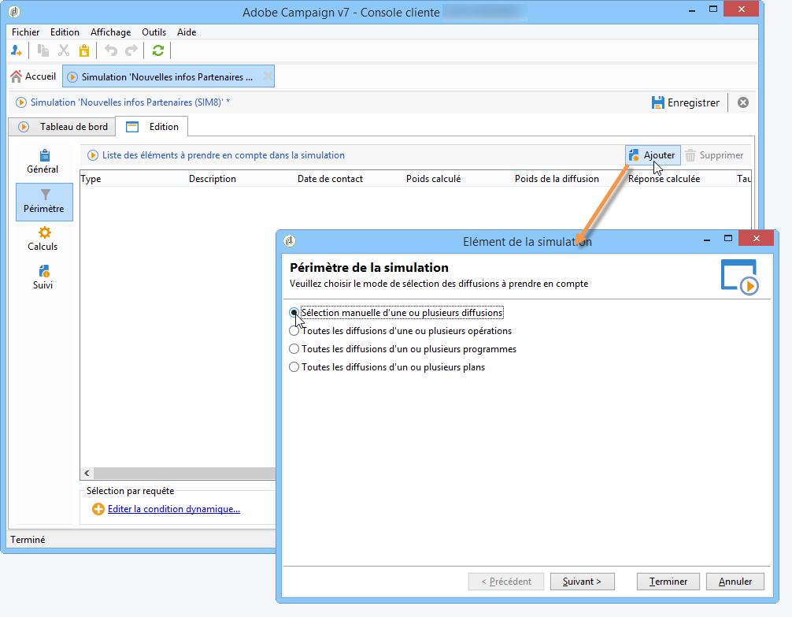Sort by Réponse calculée column header
The height and width of the screenshot is (617, 792).
[681, 179]
